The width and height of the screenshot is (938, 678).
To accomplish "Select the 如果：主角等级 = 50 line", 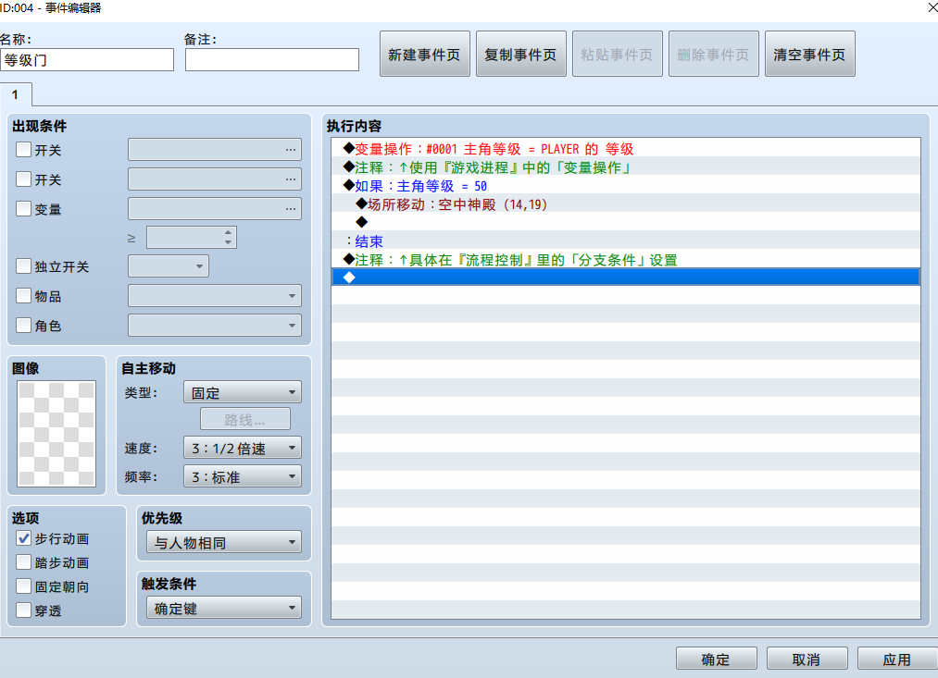I will click(626, 185).
